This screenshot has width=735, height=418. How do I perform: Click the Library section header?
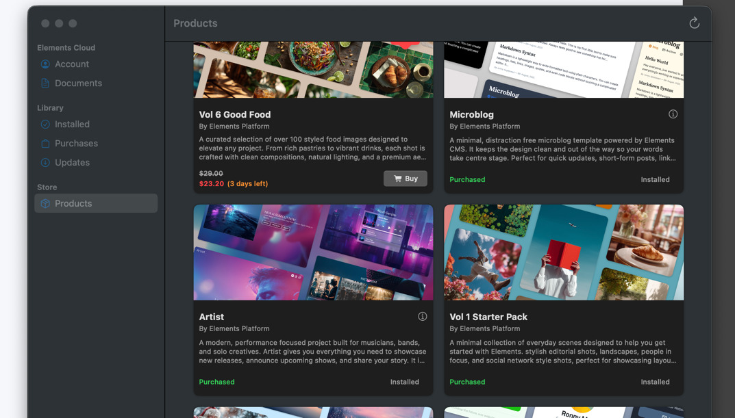(50, 107)
